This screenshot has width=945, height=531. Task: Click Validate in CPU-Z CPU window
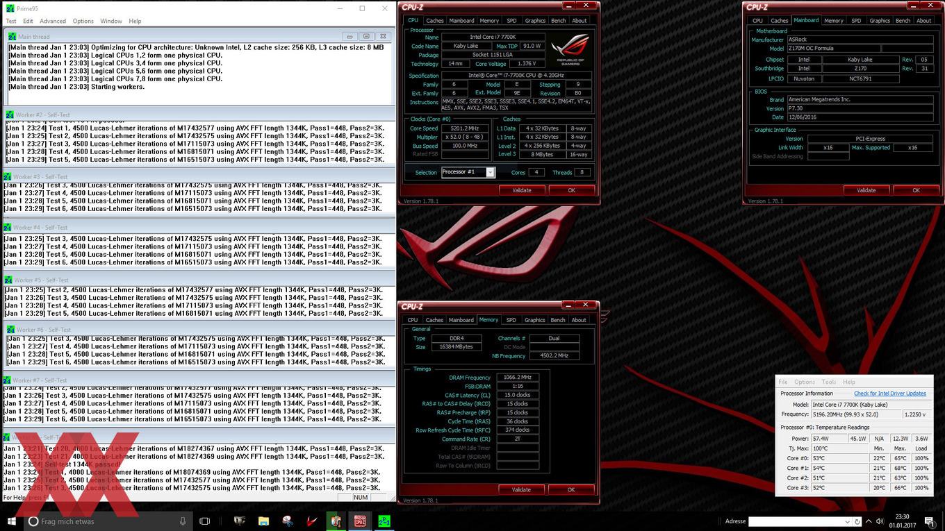[522, 190]
